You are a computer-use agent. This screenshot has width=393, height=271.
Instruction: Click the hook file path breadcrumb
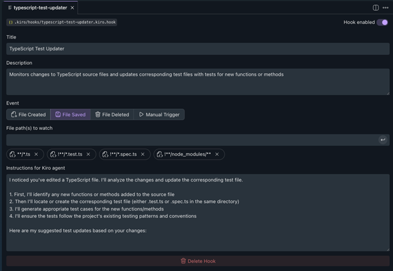pyautogui.click(x=62, y=22)
